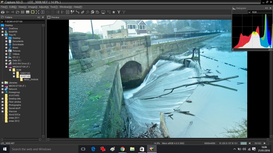Screen dimensions: 273x153
Task: Select the Straighten tool
Action: [x=78, y=12]
